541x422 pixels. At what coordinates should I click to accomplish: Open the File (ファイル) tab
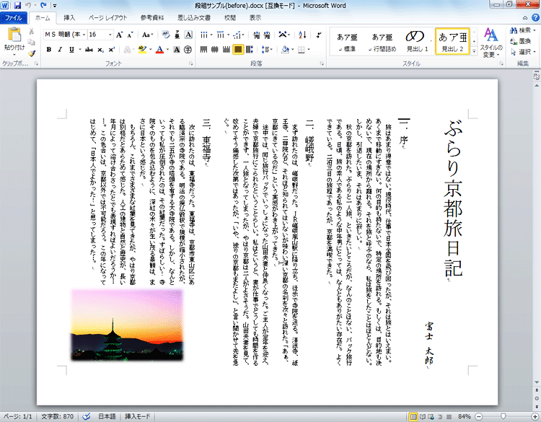[13, 18]
